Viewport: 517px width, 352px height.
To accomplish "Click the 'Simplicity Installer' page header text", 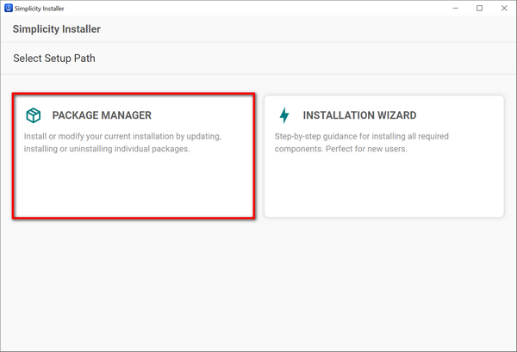I will (x=56, y=29).
